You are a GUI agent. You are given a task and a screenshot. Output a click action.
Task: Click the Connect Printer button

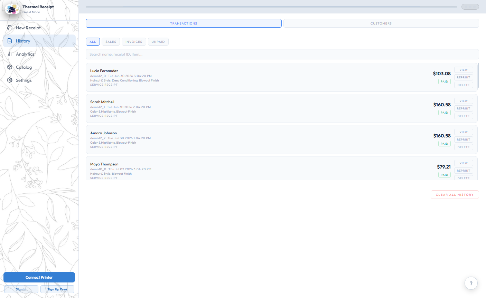[39, 277]
